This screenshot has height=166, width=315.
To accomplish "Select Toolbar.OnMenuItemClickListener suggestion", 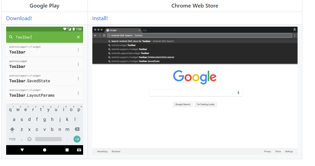I will [x=195, y=57].
